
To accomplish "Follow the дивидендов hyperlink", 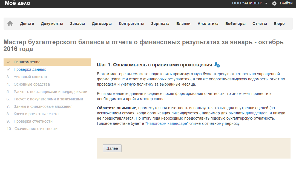I will (256, 113).
